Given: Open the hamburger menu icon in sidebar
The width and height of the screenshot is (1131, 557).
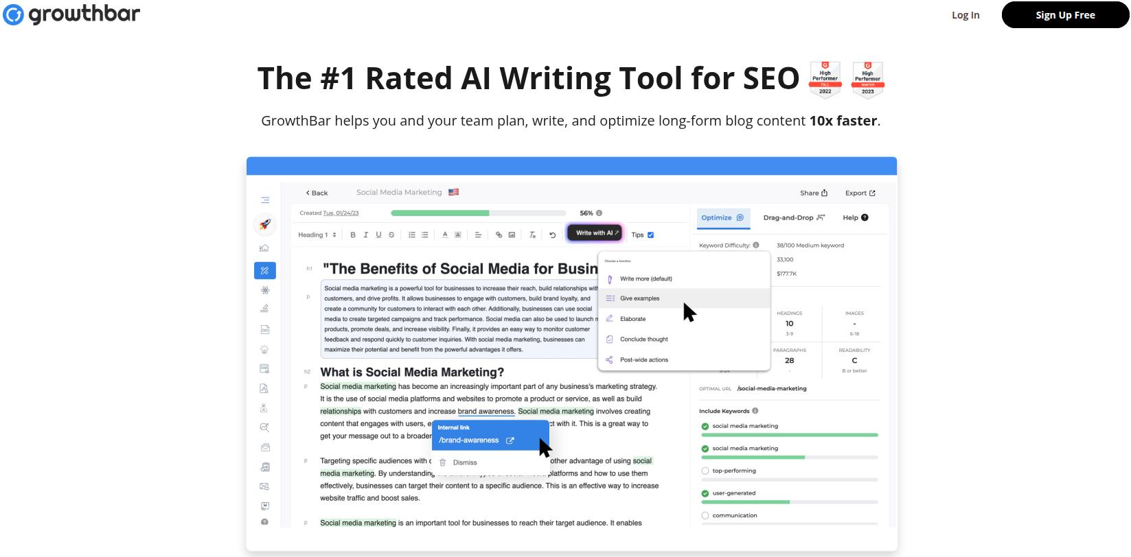Looking at the screenshot, I should pos(265,200).
